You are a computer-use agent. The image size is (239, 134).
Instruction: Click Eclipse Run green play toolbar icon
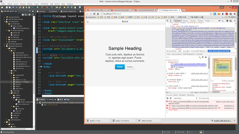tap(38, 7)
